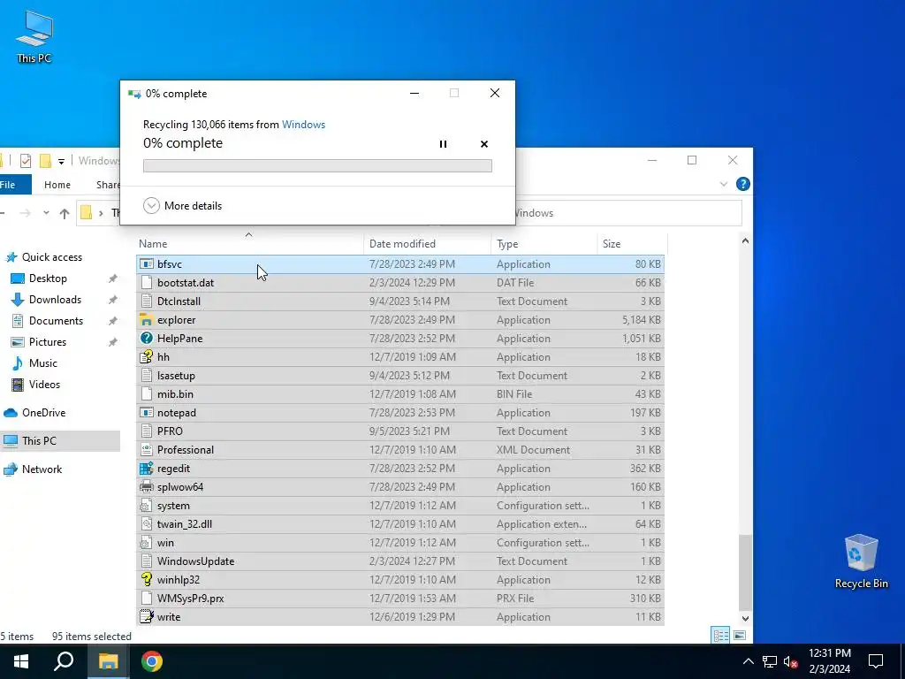Image resolution: width=905 pixels, height=679 pixels.
Task: Click the recycling progress bar
Action: (317, 165)
